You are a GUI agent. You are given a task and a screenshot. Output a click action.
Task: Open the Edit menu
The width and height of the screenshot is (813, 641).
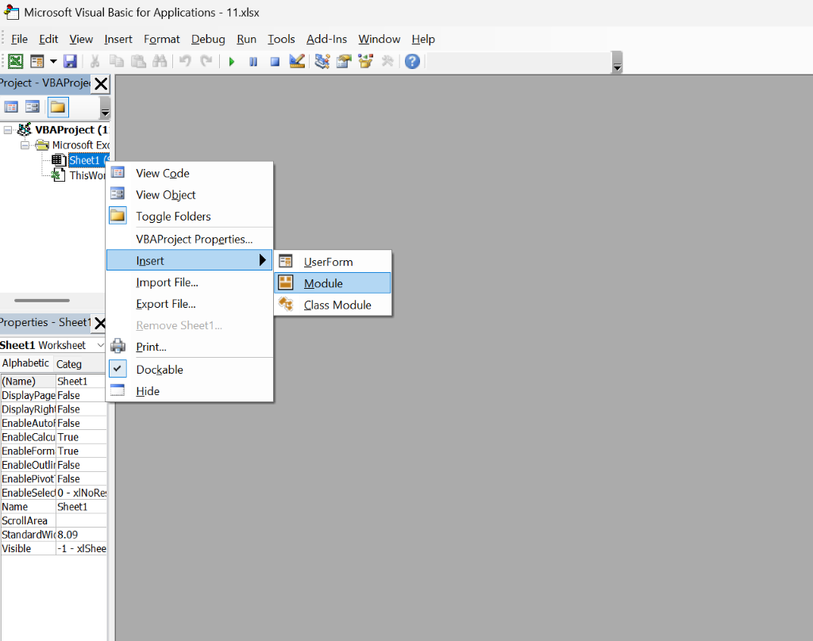tap(48, 40)
